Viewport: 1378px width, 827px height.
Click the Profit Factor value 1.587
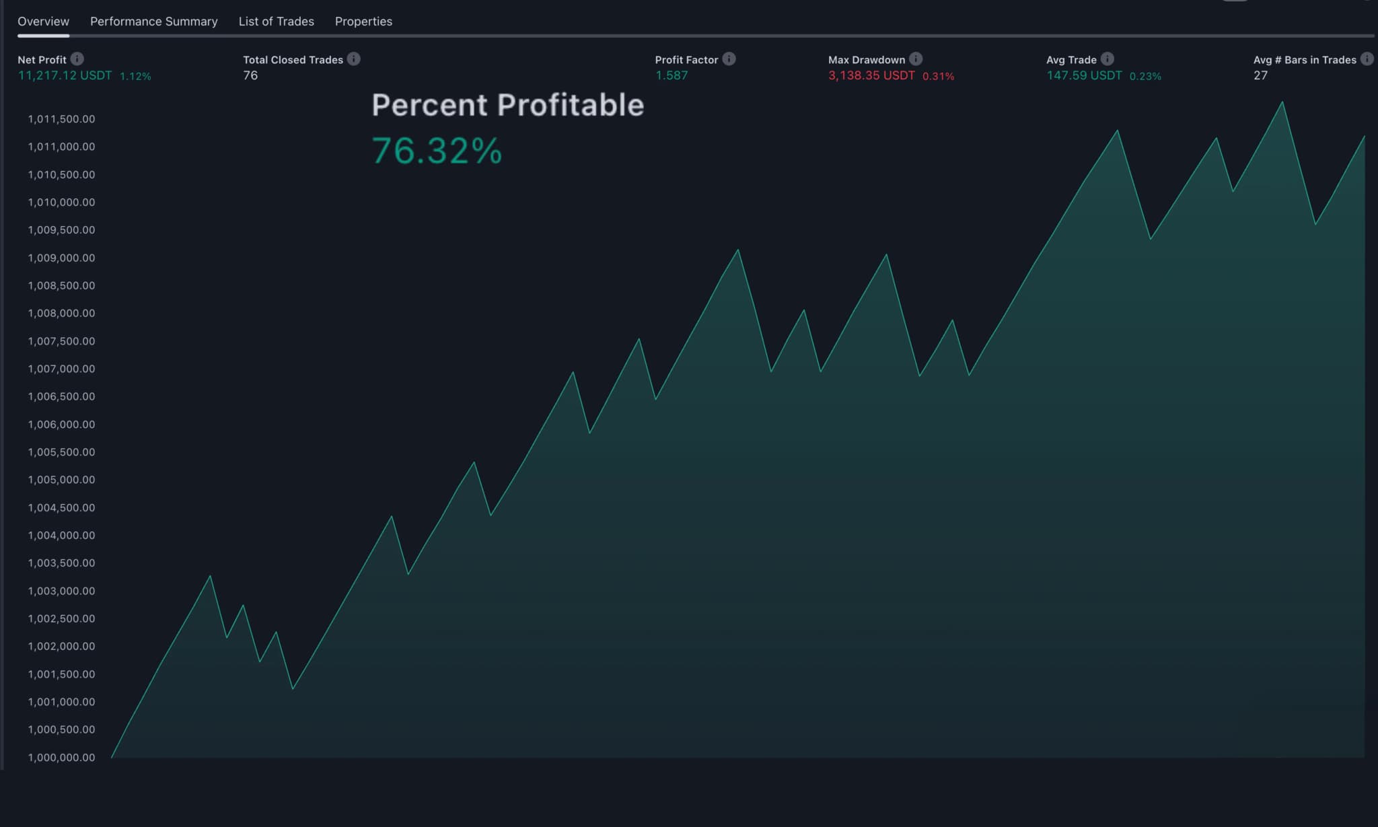pyautogui.click(x=672, y=75)
